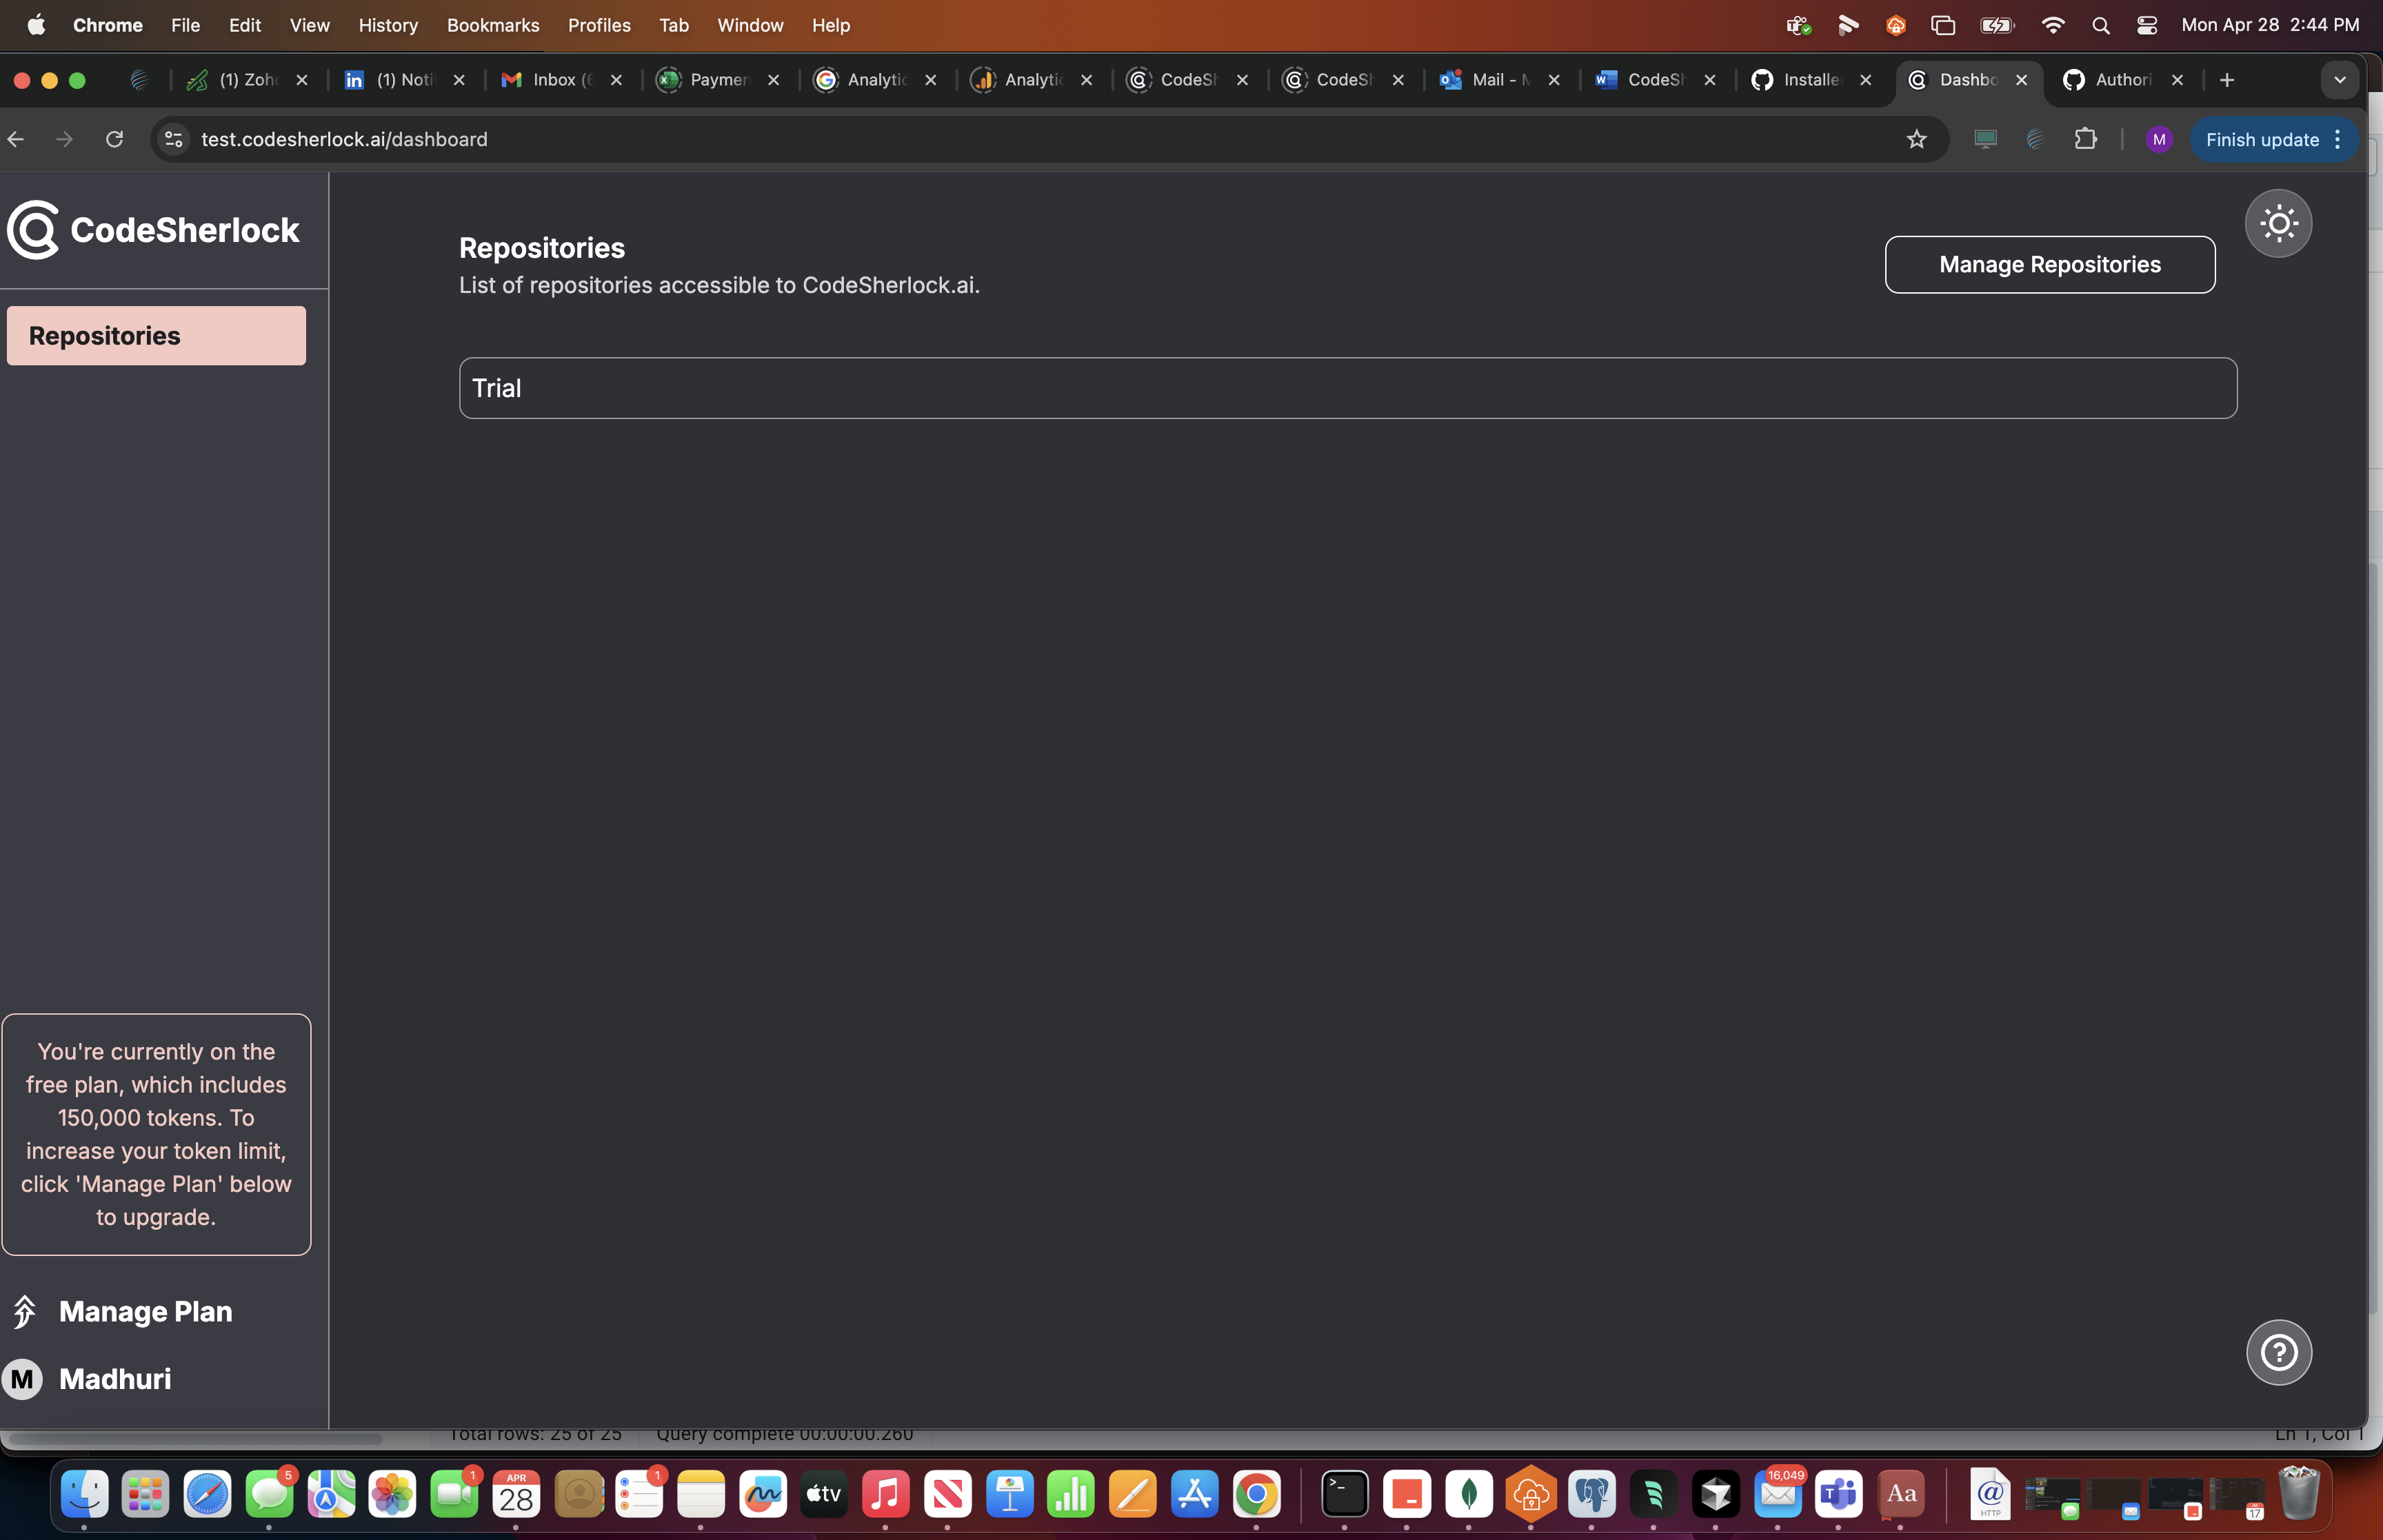2383x1540 pixels.
Task: Open the Finish update options menu
Action: click(2337, 139)
